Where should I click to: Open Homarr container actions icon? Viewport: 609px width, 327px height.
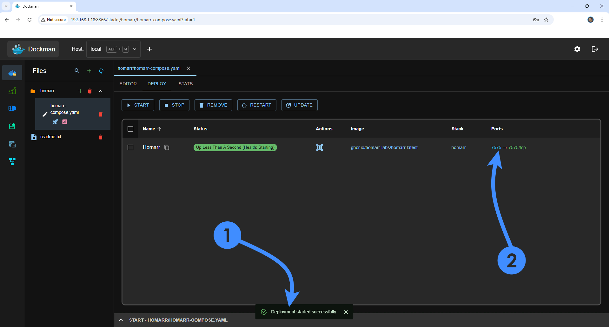[x=320, y=147]
